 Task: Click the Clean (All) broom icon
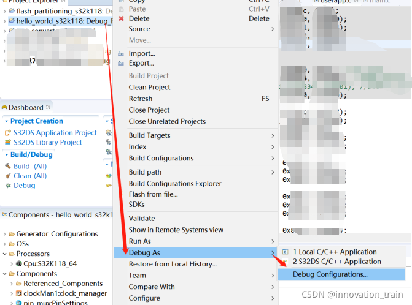click(8, 176)
